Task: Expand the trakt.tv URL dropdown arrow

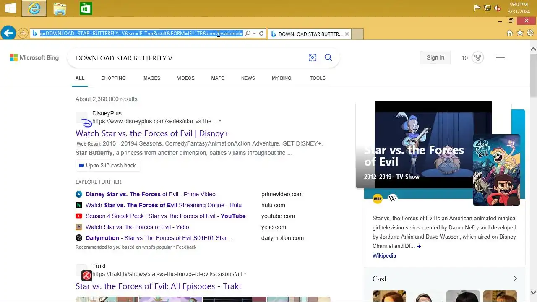Action: point(245,274)
